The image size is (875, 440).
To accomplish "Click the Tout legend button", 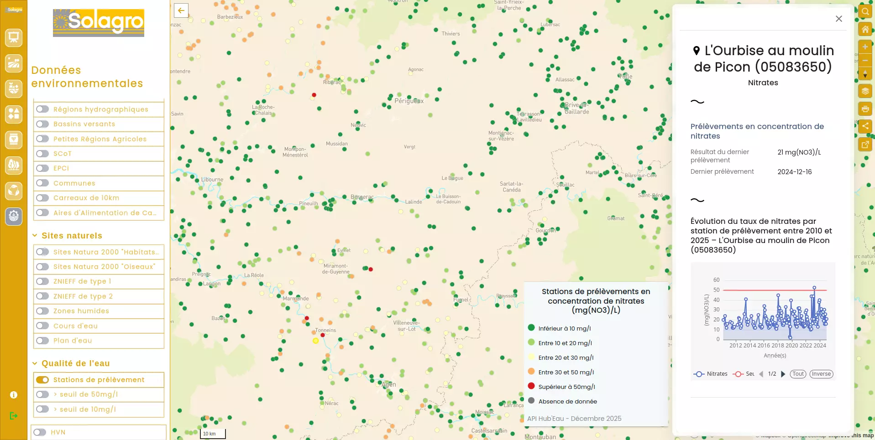I will pos(798,374).
